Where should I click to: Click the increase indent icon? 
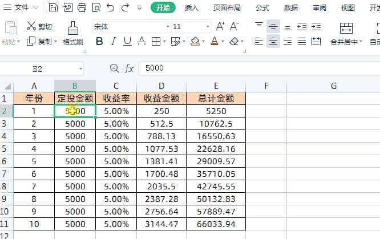coord(316,26)
